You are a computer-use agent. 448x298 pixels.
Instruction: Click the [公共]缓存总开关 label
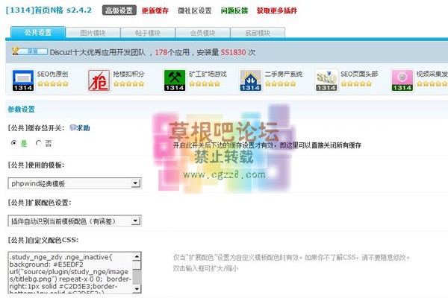pos(37,128)
